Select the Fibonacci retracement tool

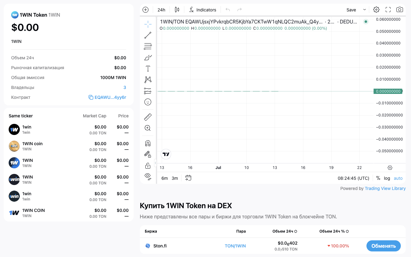[x=148, y=46]
